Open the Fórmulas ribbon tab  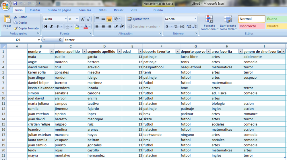85,10
